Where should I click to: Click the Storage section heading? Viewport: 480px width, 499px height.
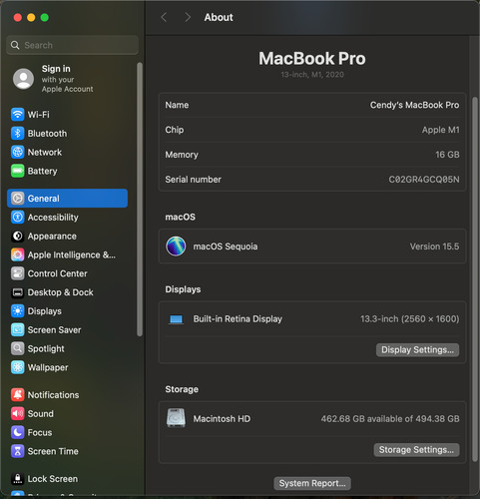[182, 389]
